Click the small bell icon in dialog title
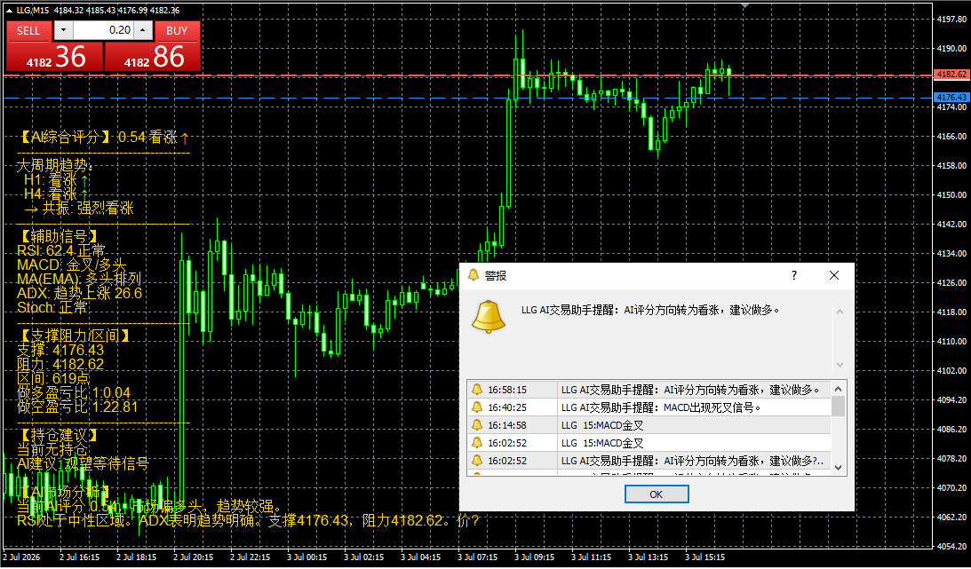This screenshot has height=569, width=971. (474, 275)
